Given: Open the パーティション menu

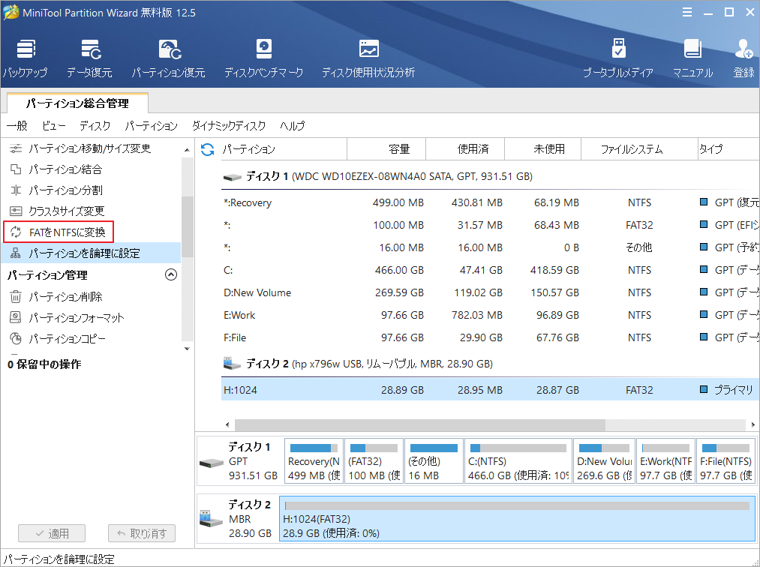Looking at the screenshot, I should pyautogui.click(x=152, y=126).
